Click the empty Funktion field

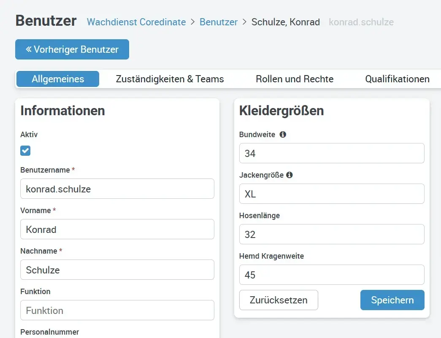[x=117, y=310]
